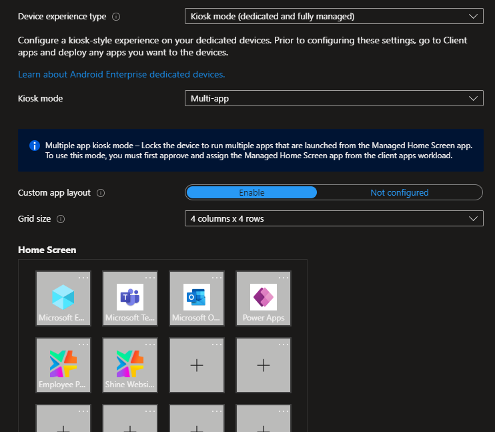This screenshot has width=495, height=432.
Task: Open the Device experience type dropdown
Action: pos(334,16)
